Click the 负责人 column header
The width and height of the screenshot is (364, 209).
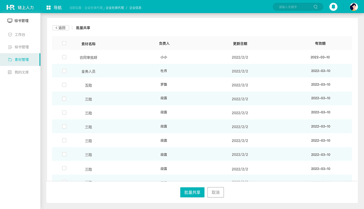(x=164, y=43)
